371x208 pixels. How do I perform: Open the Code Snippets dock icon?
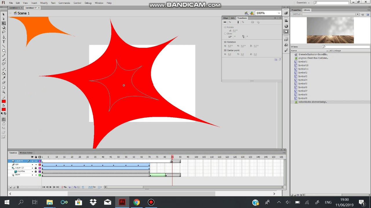[286, 40]
